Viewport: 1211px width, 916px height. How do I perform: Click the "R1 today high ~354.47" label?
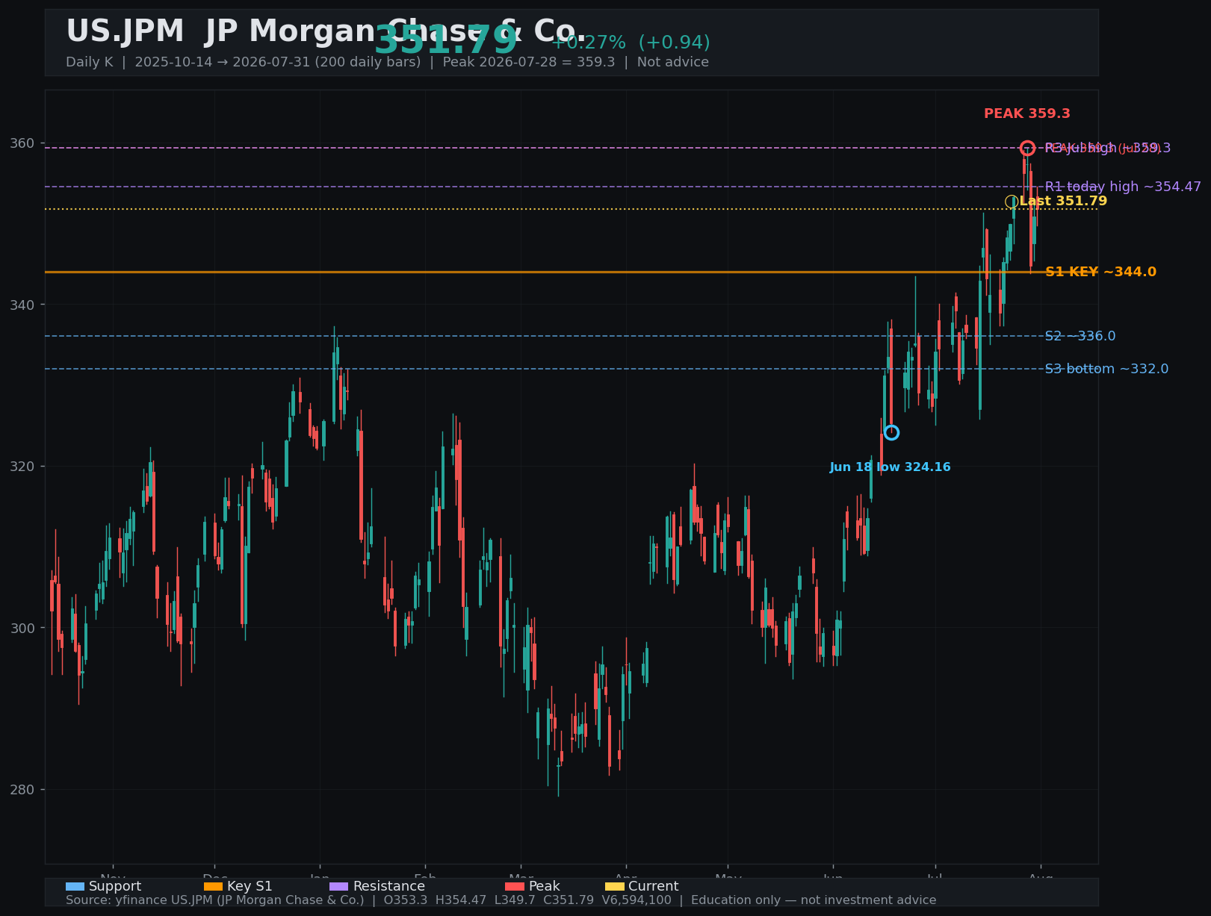click(x=1123, y=187)
